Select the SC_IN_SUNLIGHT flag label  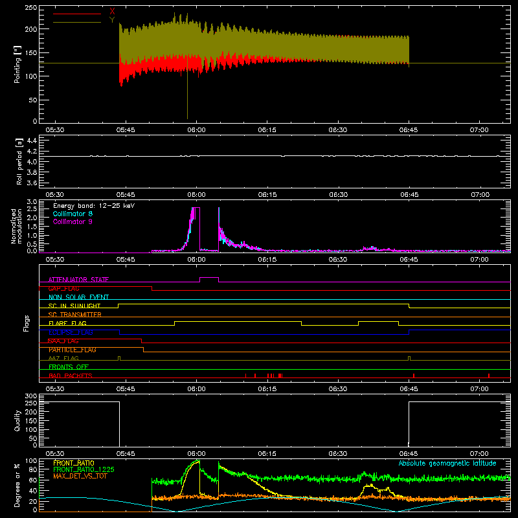coord(74,306)
